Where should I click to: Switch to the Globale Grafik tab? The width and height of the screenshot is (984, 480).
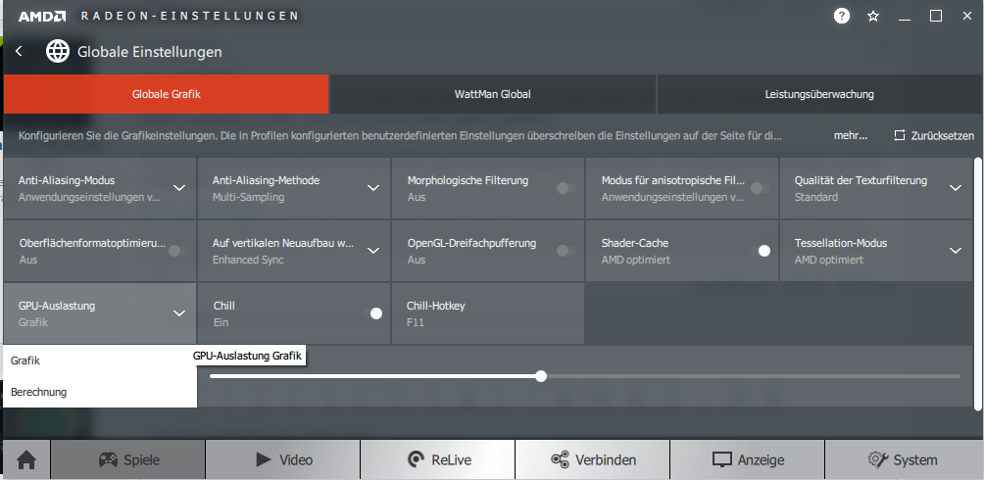tap(167, 94)
